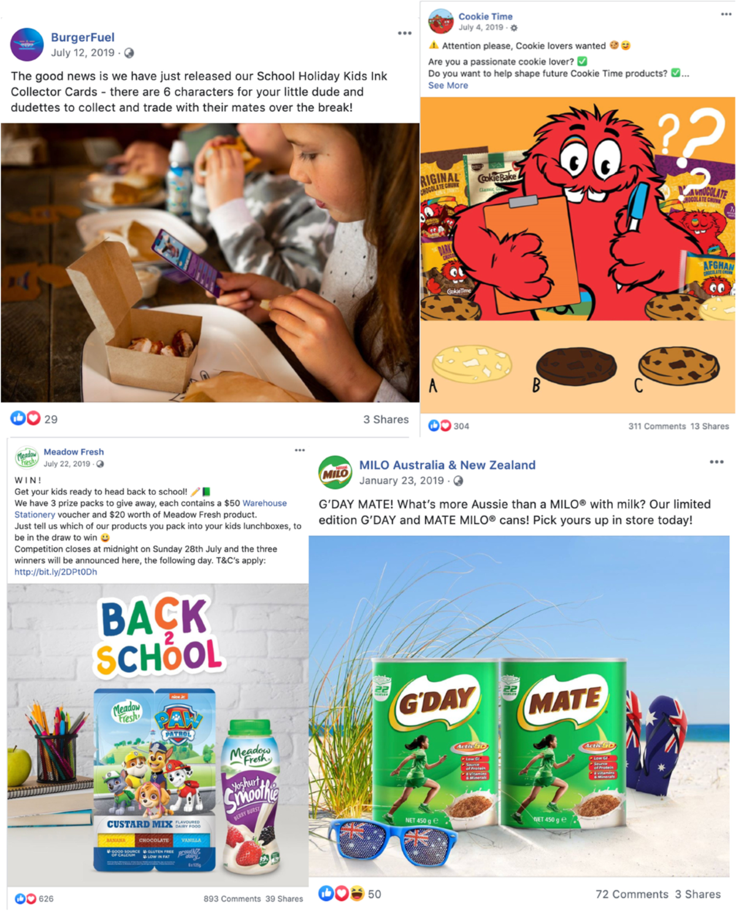
Task: Open the MILO page logo avatar
Action: [x=335, y=472]
